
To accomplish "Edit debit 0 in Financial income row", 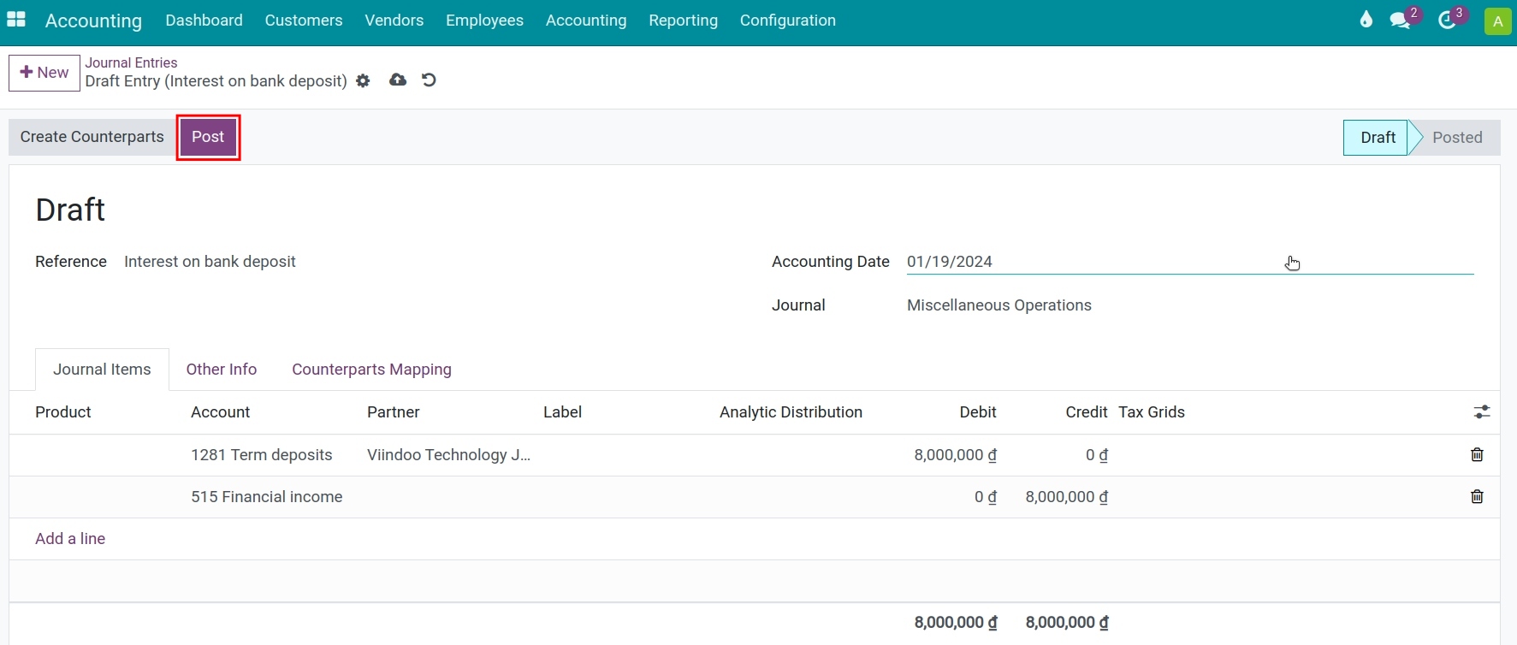I will click(985, 497).
